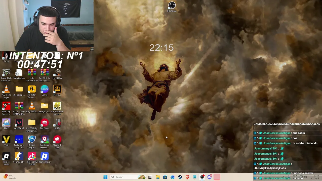Select Pes 2013 vintage yellow folder
Screen dimensions: 322x181
32,125
